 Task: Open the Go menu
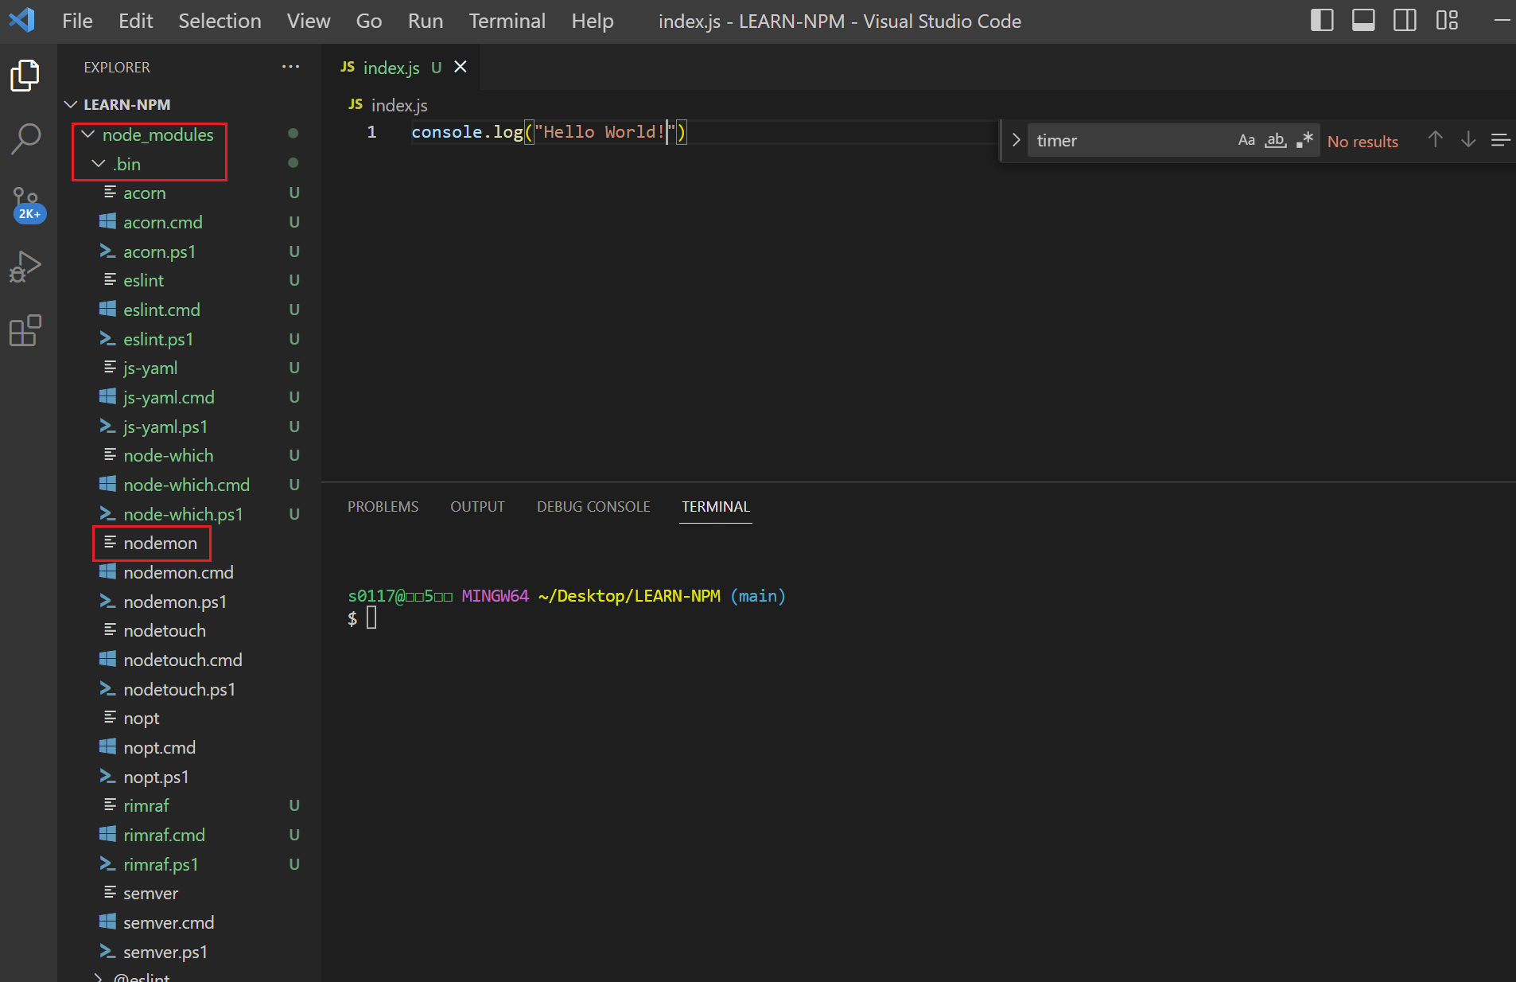tap(369, 21)
